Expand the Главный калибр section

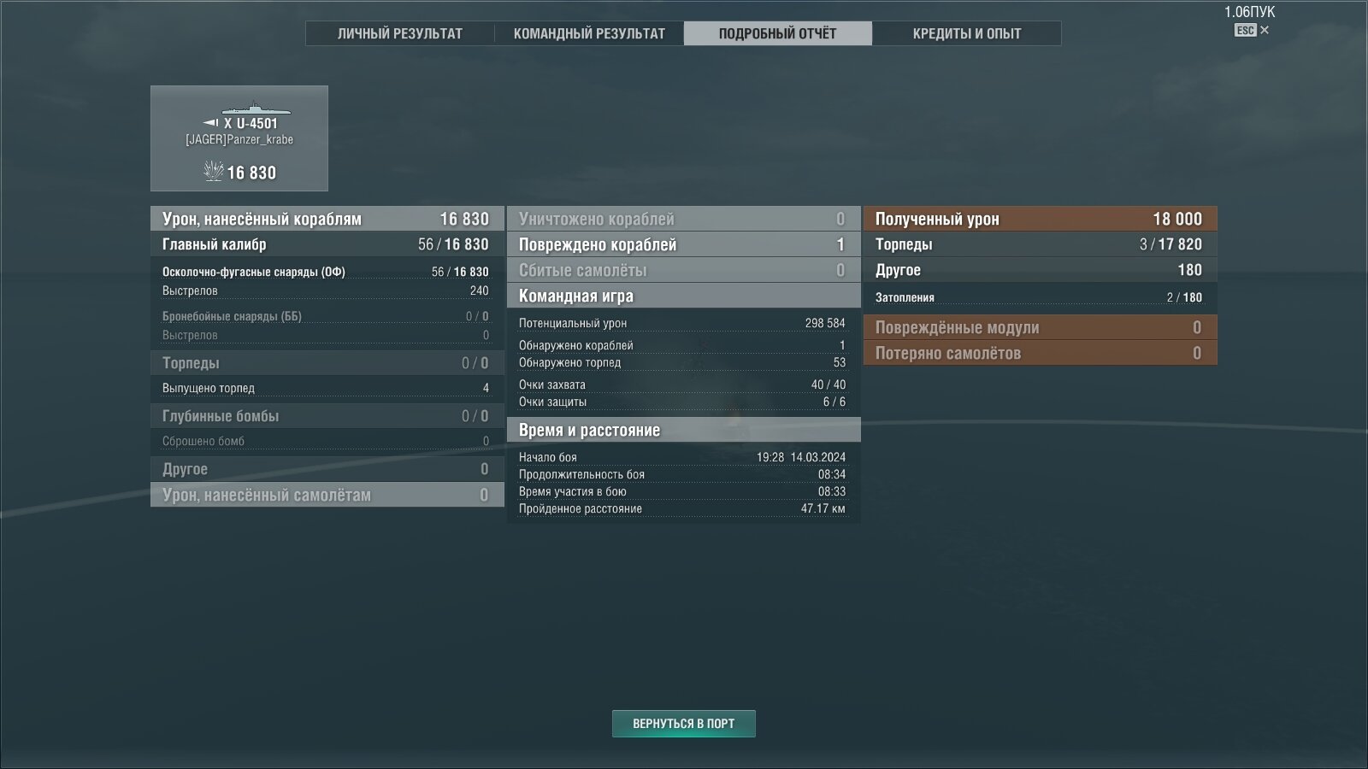(x=327, y=244)
